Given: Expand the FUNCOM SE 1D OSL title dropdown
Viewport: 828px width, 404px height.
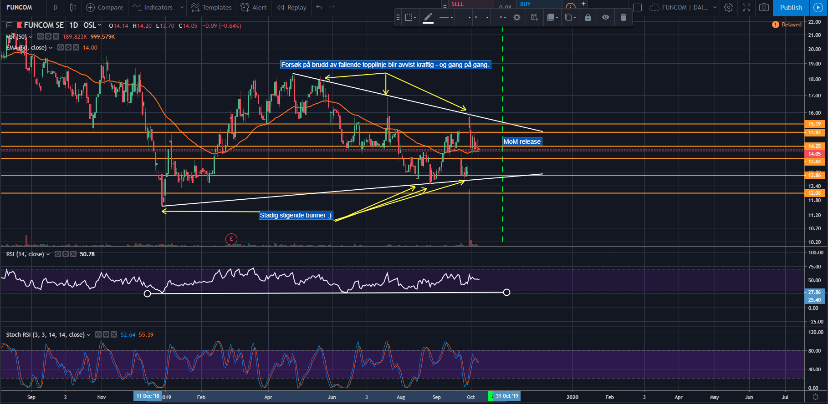Looking at the screenshot, I should (99, 25).
